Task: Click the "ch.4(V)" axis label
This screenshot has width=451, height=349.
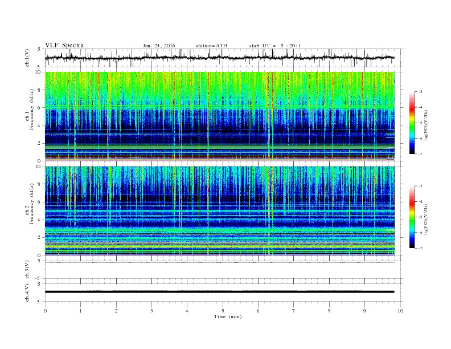Action: 27,293
